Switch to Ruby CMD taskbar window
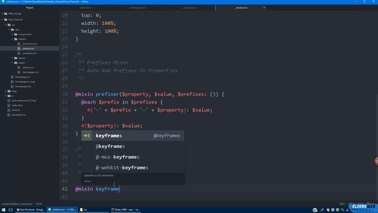 click(x=125, y=209)
